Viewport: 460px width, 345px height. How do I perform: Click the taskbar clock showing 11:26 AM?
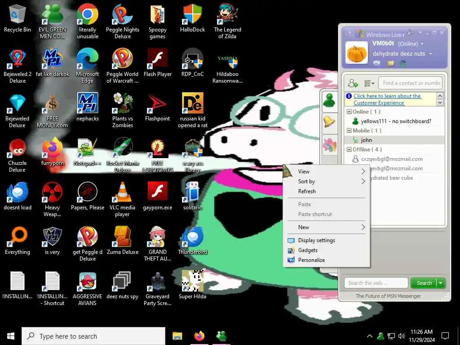pyautogui.click(x=421, y=336)
